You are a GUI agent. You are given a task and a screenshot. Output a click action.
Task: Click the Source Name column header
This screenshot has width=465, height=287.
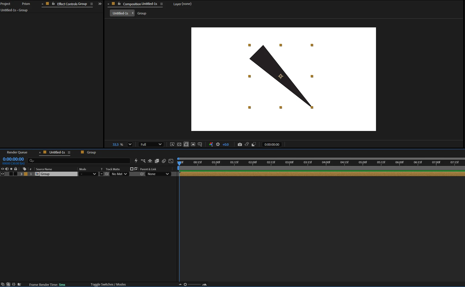pos(44,169)
